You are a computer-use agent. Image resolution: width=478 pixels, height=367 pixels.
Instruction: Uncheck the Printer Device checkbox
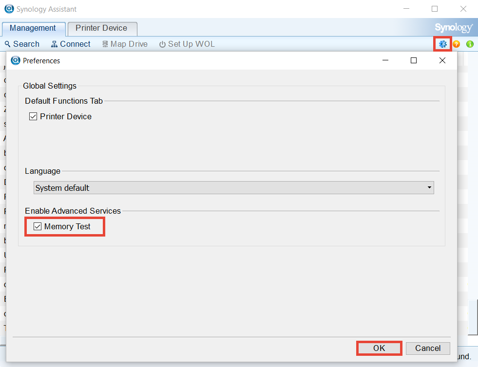tap(33, 116)
